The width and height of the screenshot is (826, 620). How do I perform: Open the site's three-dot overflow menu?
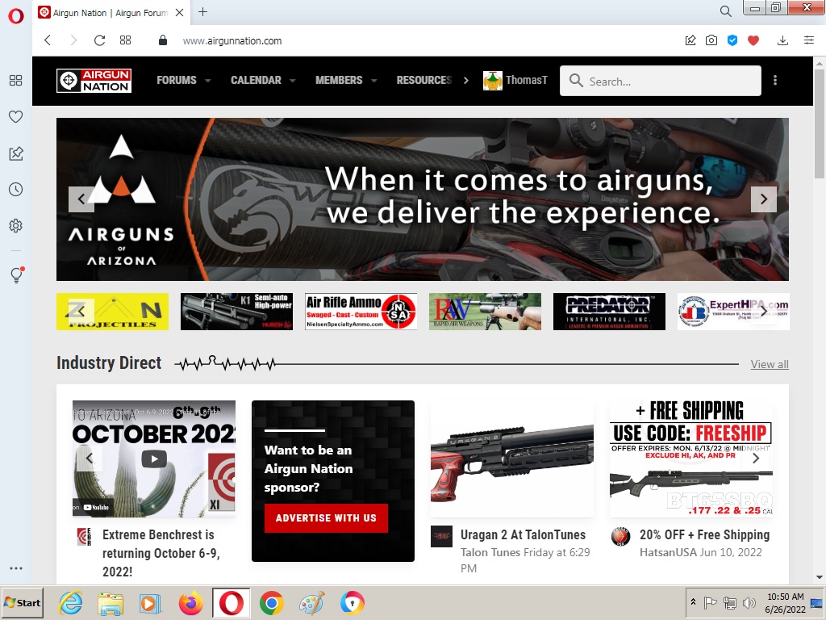[775, 80]
